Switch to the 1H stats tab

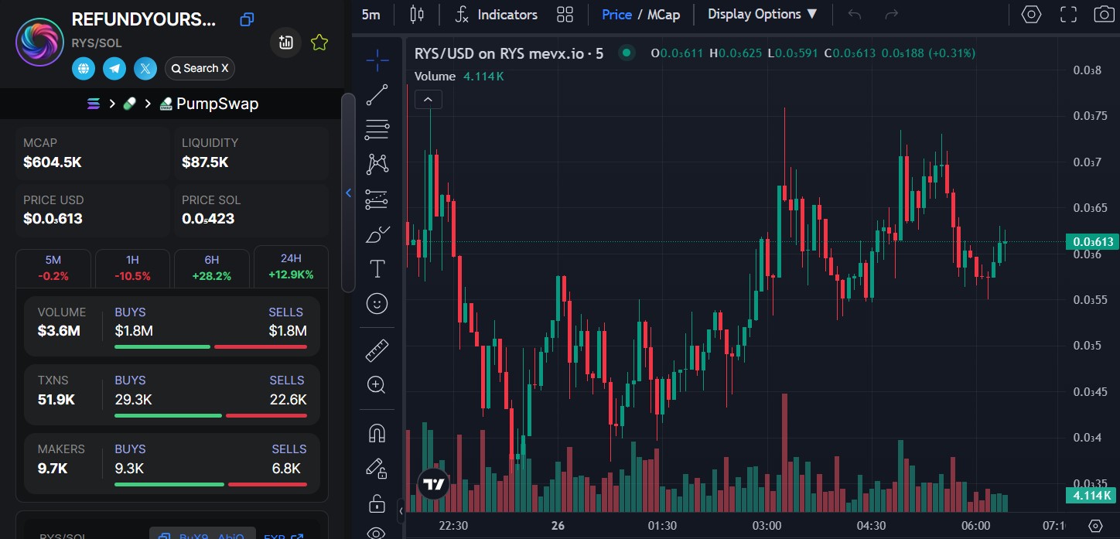tap(131, 268)
